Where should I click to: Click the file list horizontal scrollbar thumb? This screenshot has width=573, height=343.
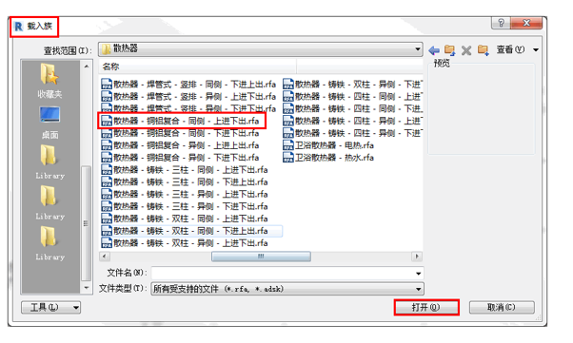tap(261, 257)
